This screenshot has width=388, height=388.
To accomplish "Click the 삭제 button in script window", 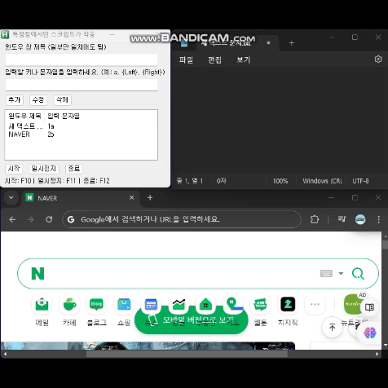I will 62,99.
